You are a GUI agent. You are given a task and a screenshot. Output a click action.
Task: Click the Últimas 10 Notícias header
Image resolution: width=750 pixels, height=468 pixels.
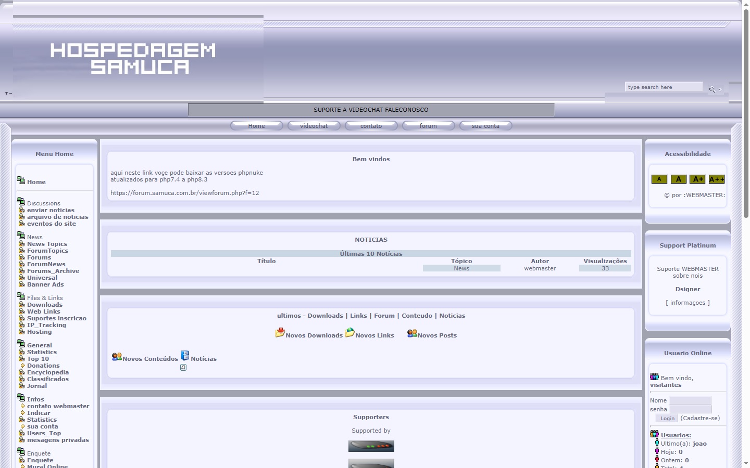click(371, 254)
